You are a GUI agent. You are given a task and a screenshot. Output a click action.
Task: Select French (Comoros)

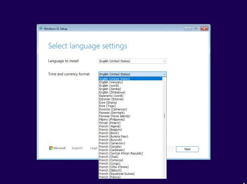tap(130, 160)
